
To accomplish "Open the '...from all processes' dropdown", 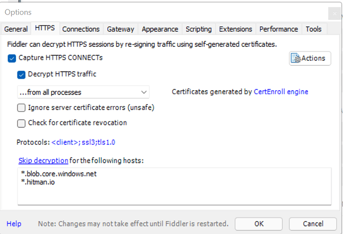I will 83,92.
